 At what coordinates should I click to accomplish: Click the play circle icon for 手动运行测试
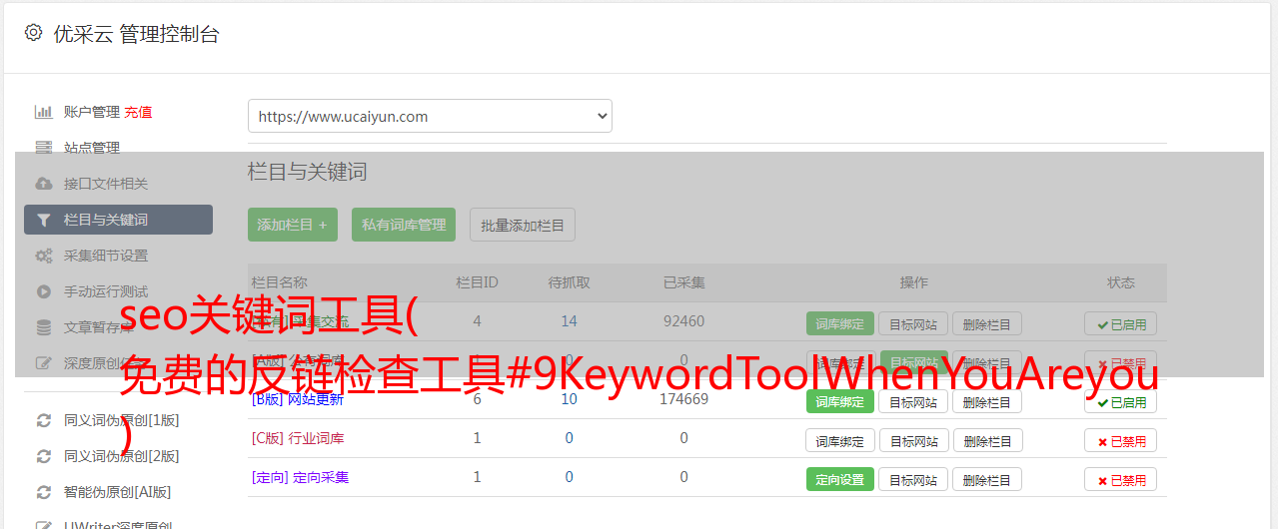pyautogui.click(x=43, y=291)
